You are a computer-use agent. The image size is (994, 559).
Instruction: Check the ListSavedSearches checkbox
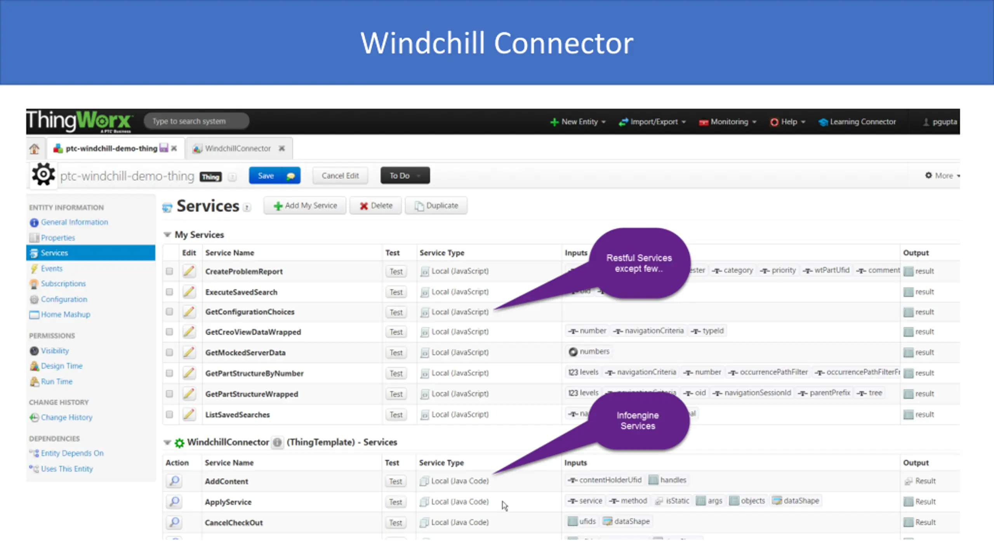(169, 415)
